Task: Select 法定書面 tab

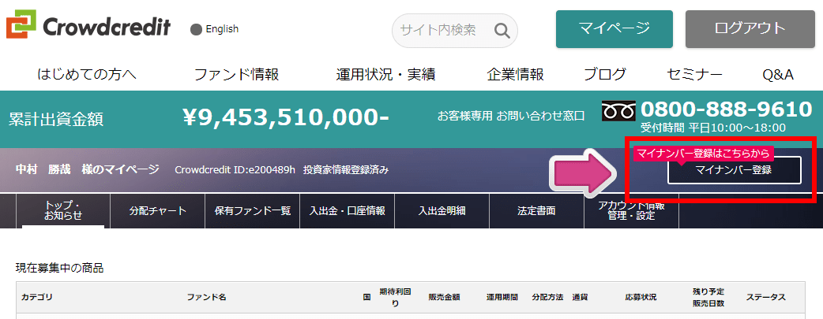Action: [x=536, y=211]
